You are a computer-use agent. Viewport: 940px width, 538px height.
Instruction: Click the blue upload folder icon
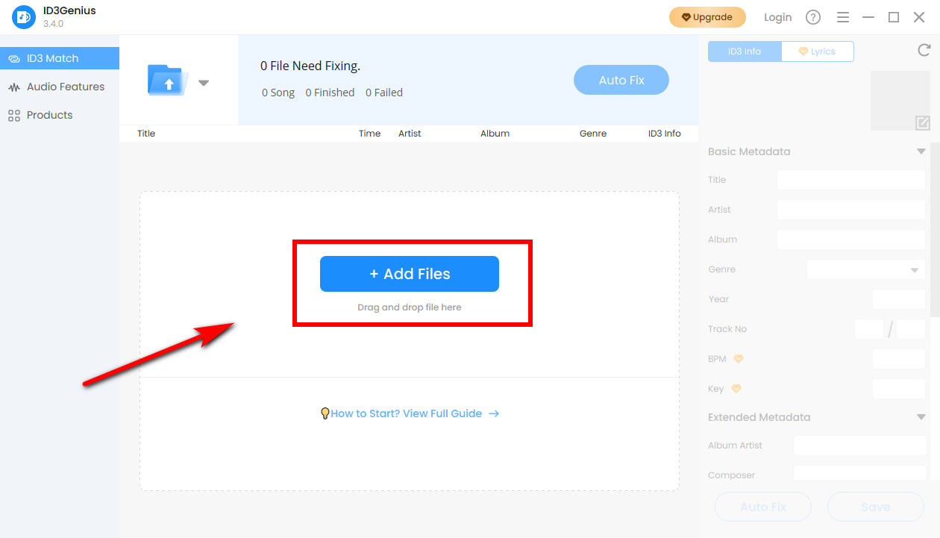point(169,80)
